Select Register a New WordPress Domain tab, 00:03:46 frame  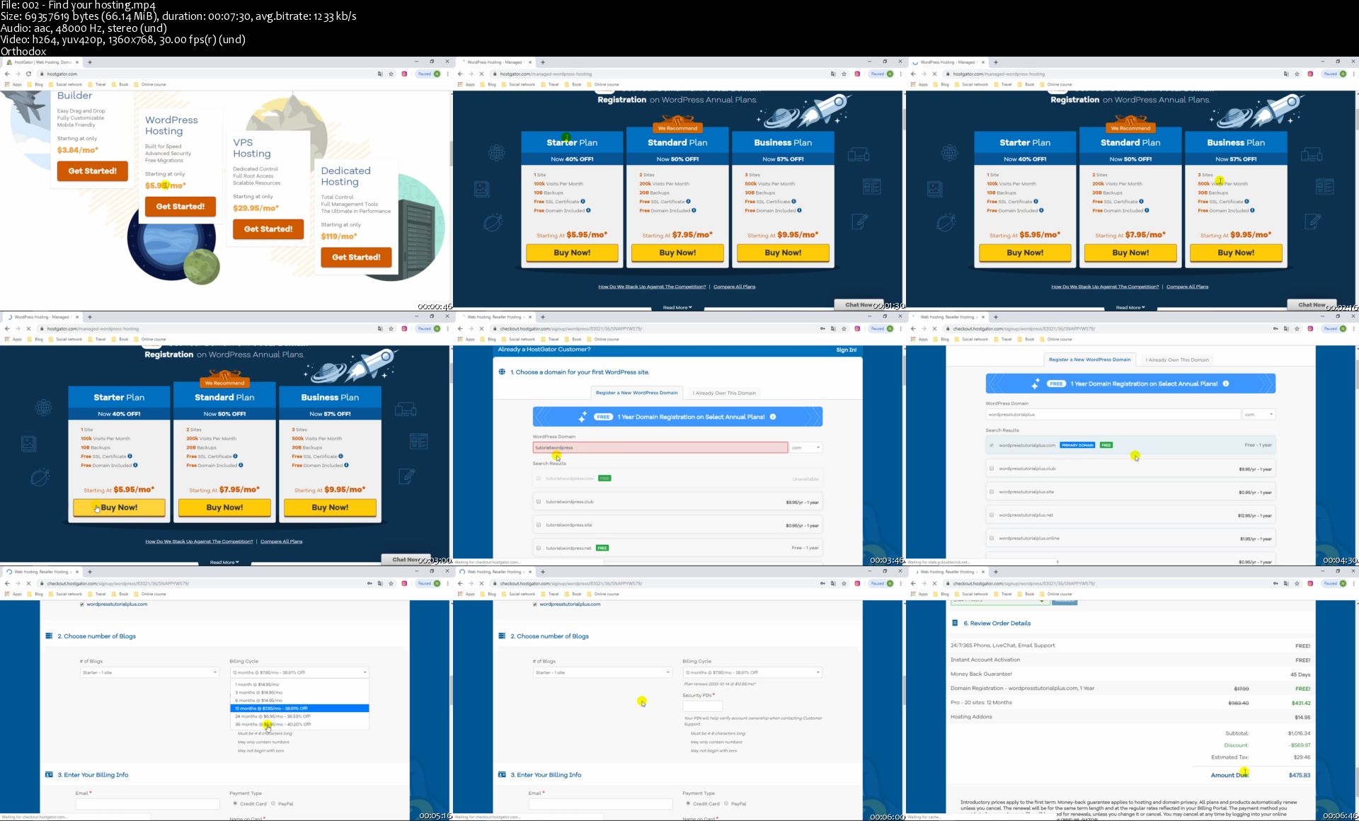[636, 393]
